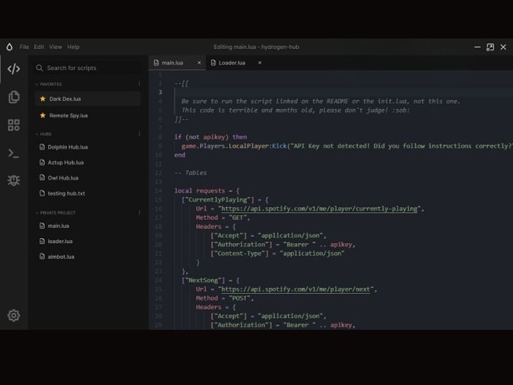The width and height of the screenshot is (513, 385).
Task: Open the files/copy panel in sidebar
Action: click(x=13, y=97)
